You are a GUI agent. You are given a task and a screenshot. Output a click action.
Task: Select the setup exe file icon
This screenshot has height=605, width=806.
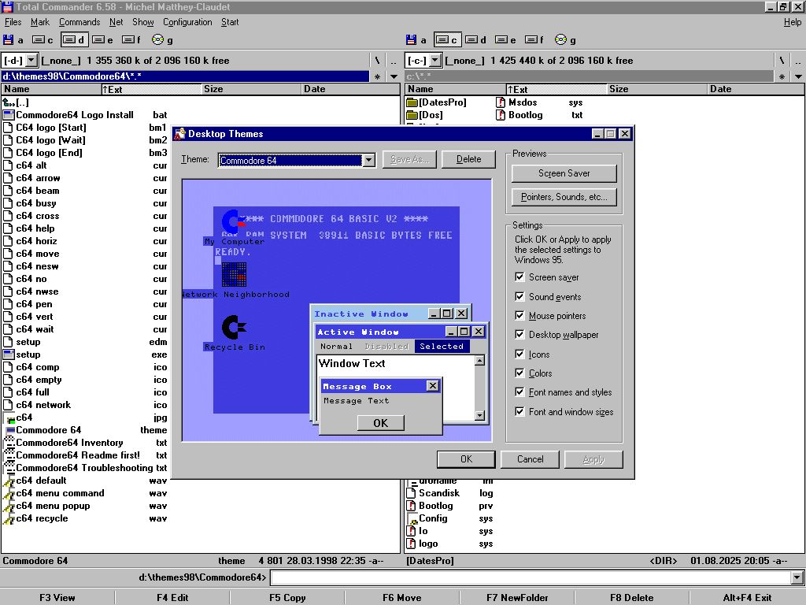pyautogui.click(x=9, y=354)
